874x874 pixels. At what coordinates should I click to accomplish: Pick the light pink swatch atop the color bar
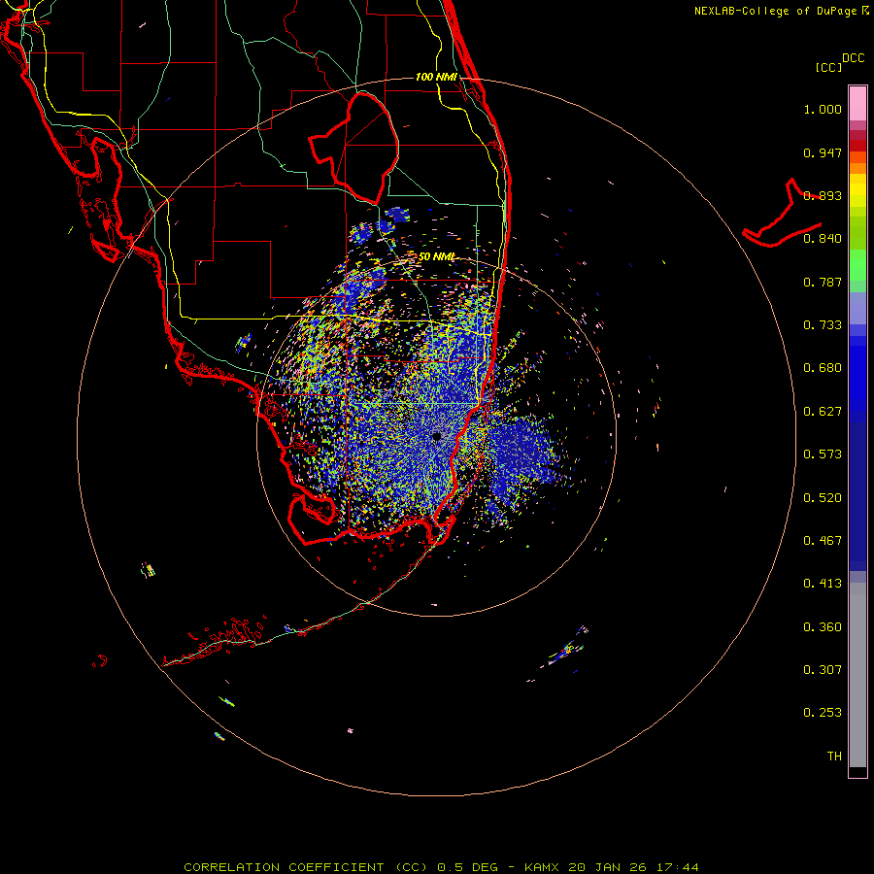coord(857,104)
